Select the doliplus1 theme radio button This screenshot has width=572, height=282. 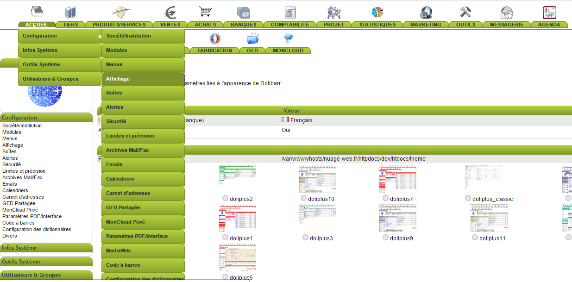point(225,238)
